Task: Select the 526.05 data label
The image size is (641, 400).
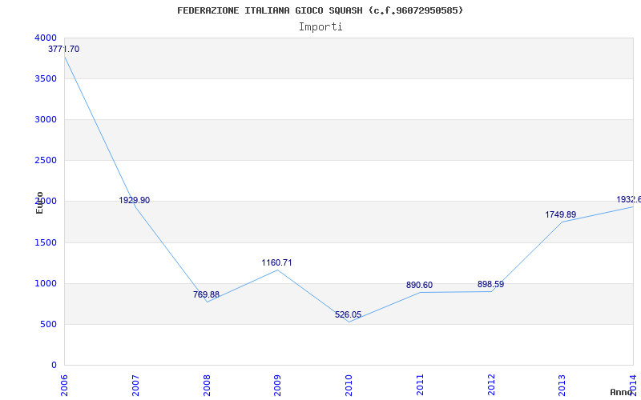Action: click(349, 314)
